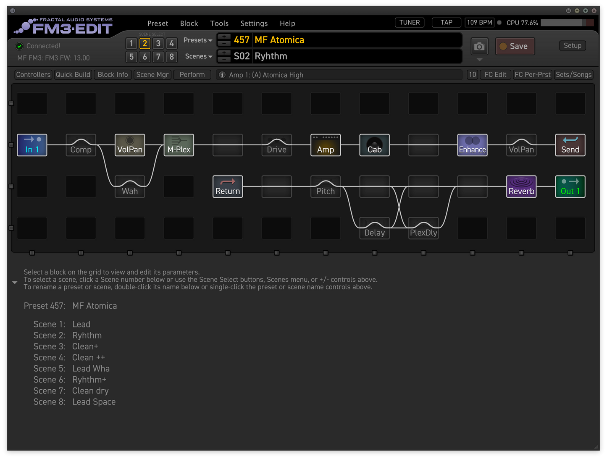Switch to scene 1 with Scene Select
Image resolution: width=607 pixels, height=459 pixels.
point(131,43)
